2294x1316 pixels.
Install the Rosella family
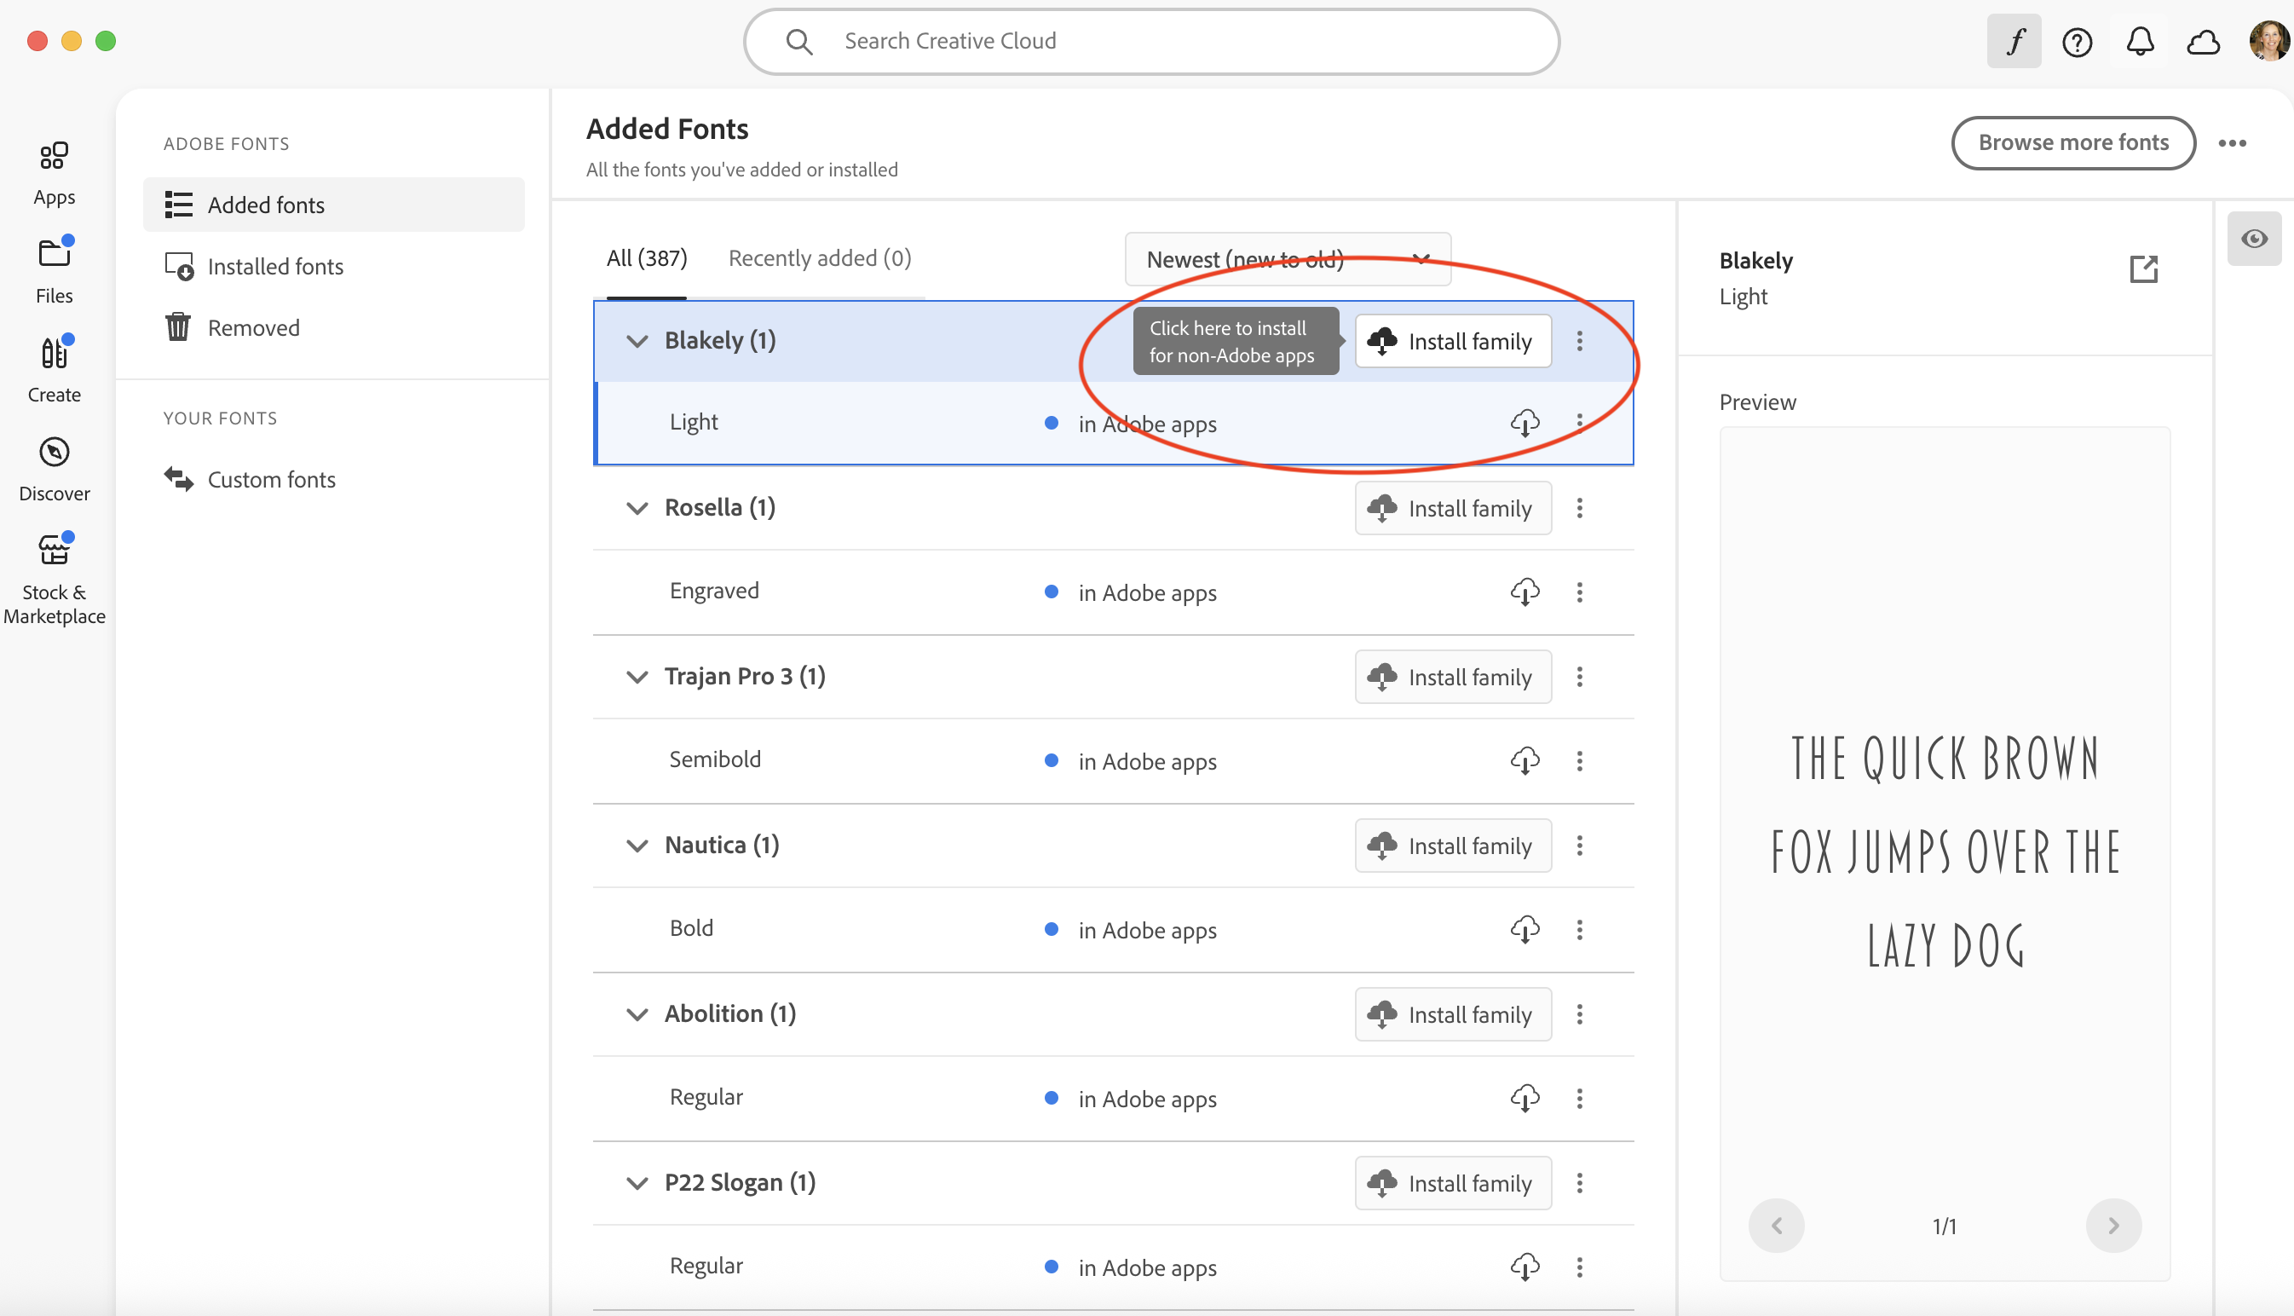1453,508
